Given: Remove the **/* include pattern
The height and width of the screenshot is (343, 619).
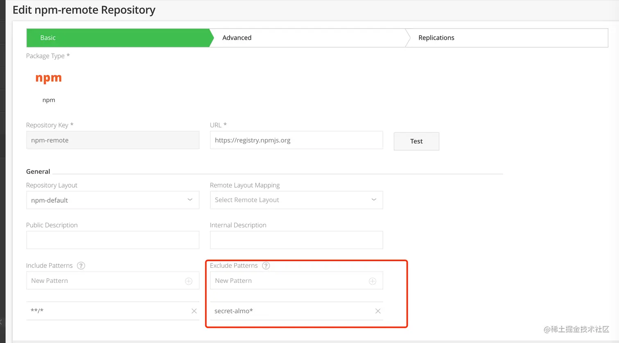Looking at the screenshot, I should click(194, 311).
